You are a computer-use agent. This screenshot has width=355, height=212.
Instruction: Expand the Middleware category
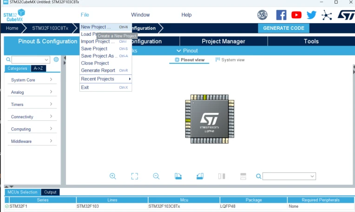click(x=32, y=141)
